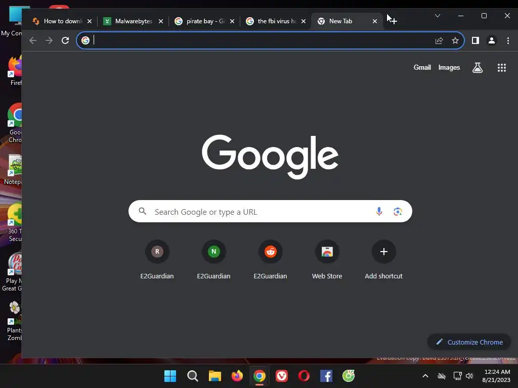Open the Windows Start menu
518x388 pixels.
170,376
